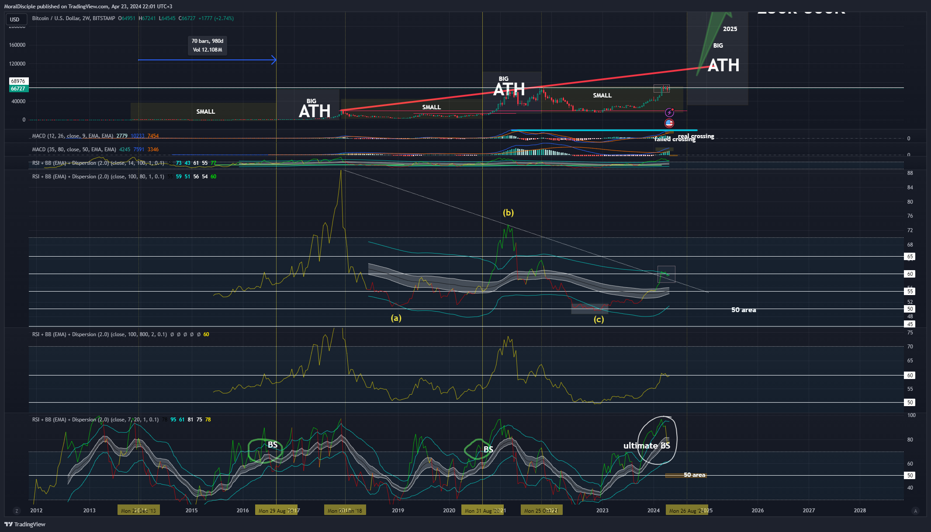
Task: Click the 2012 year label on time axis
Action: (x=36, y=511)
